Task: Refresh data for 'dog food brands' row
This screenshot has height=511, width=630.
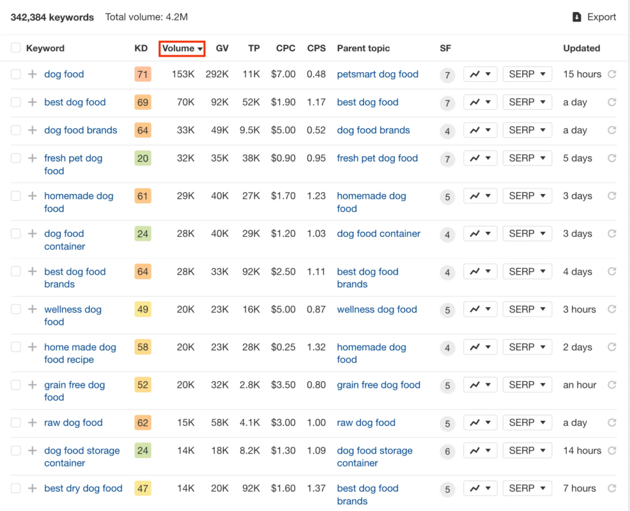Action: point(612,130)
